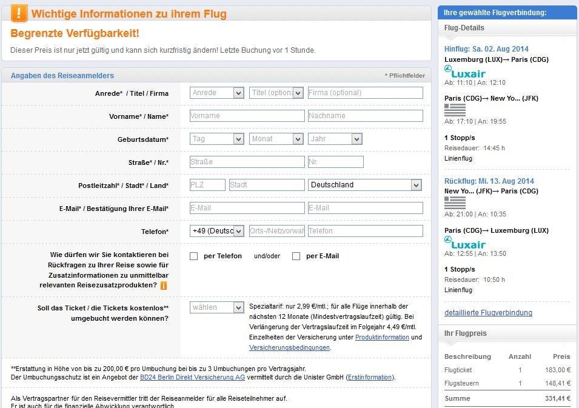Click the Luxair logo under Rückflug
The height and width of the screenshot is (408, 579).
[x=465, y=243]
